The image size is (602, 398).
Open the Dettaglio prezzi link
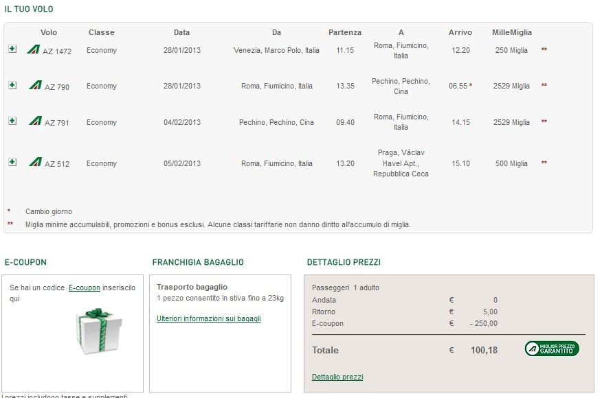click(337, 377)
